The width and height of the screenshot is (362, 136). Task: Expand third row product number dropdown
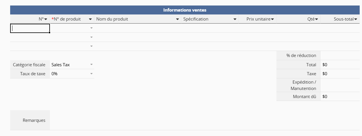pyautogui.click(x=91, y=46)
